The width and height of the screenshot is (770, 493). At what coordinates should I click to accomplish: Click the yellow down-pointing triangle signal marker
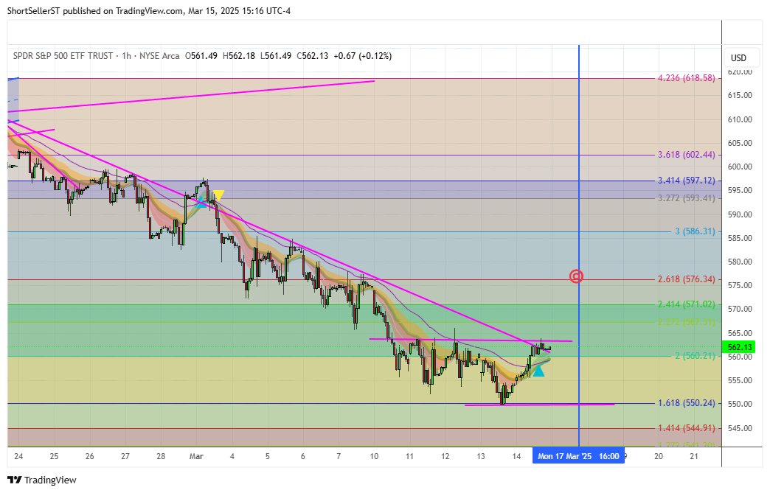pos(218,195)
